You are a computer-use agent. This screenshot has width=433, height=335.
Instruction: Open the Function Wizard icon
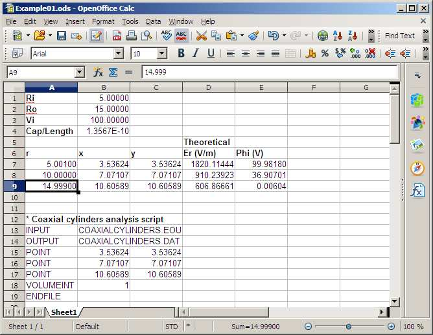[98, 73]
